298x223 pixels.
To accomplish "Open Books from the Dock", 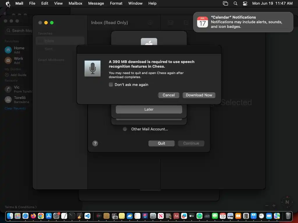I will [x=238, y=216].
